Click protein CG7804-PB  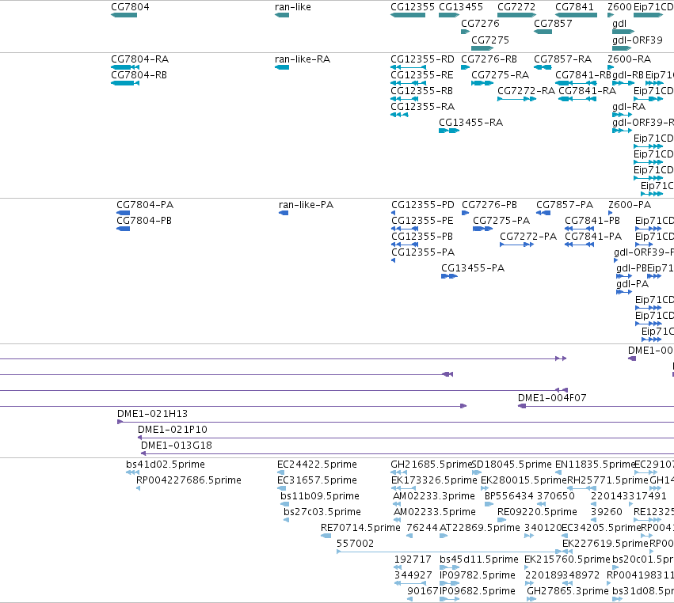pos(144,221)
